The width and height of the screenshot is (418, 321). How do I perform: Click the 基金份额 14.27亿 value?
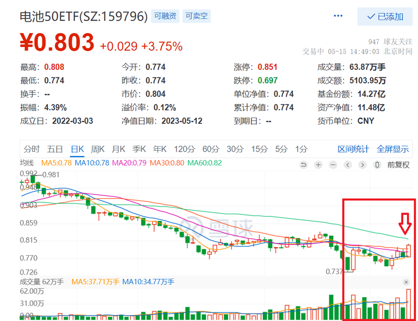coord(371,94)
